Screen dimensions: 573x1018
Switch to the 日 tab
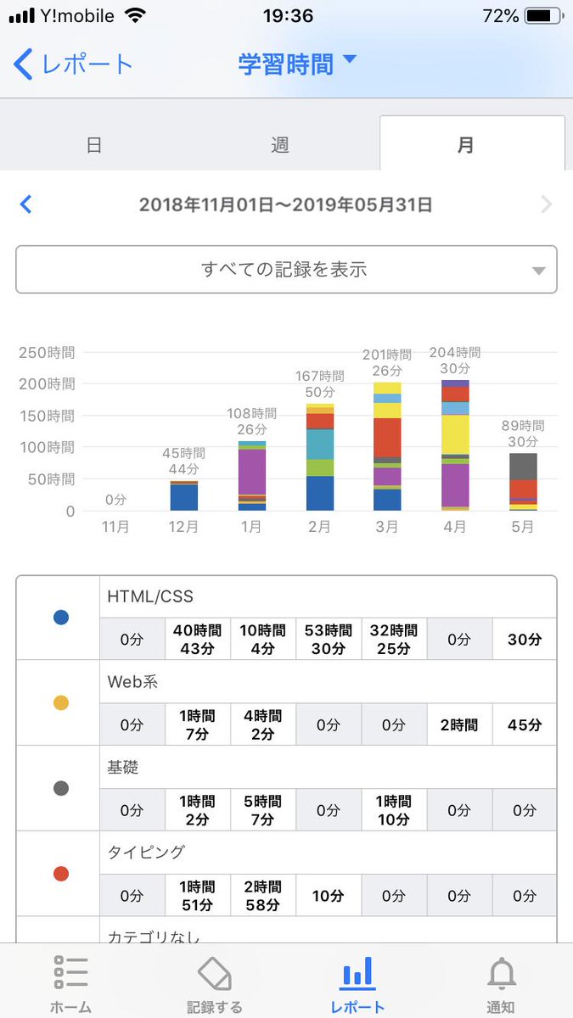(94, 145)
